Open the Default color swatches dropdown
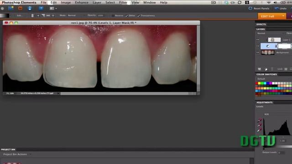The width and height of the screenshot is (292, 164). click(x=273, y=79)
